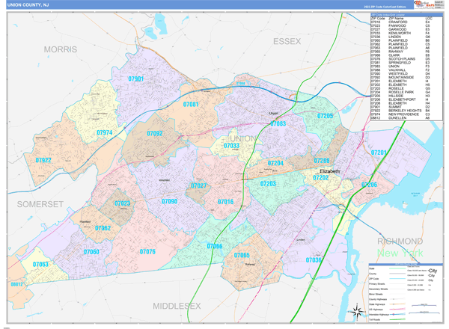Select the 07065 ZIP code label
Screen dimensions: 449x329
[x=241, y=255]
